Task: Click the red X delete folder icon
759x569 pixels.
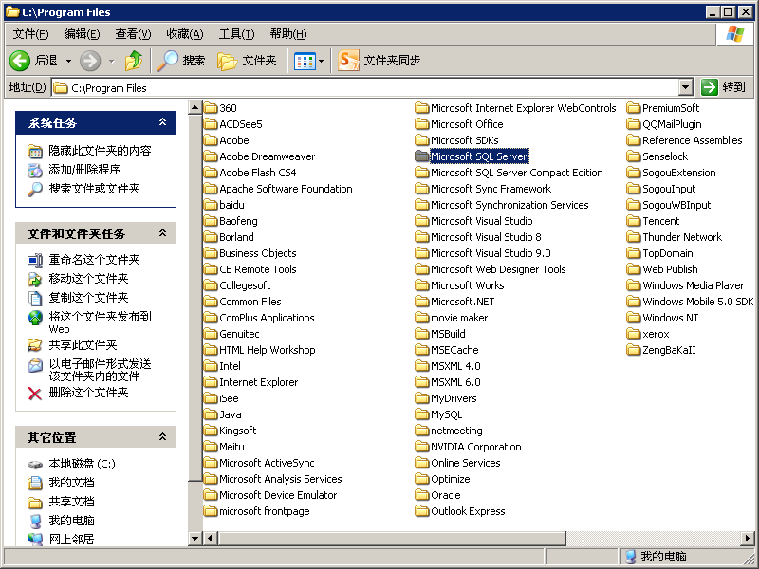Action: (x=34, y=394)
